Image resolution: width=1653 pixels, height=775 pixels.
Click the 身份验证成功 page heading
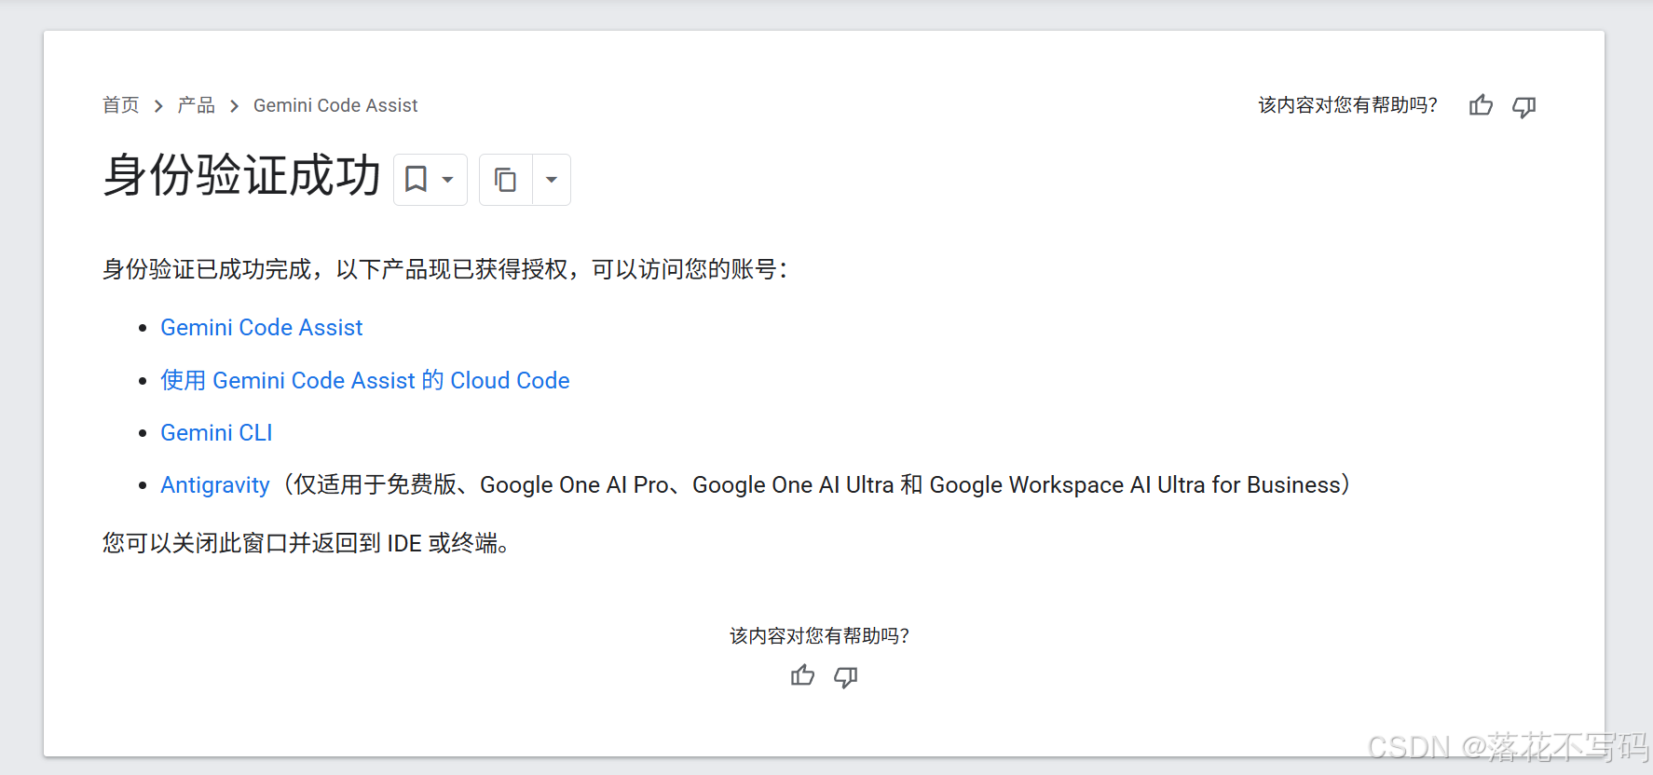[242, 175]
